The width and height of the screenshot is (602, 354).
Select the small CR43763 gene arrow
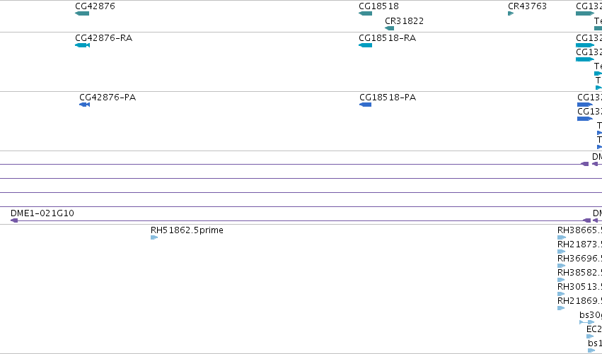point(511,13)
